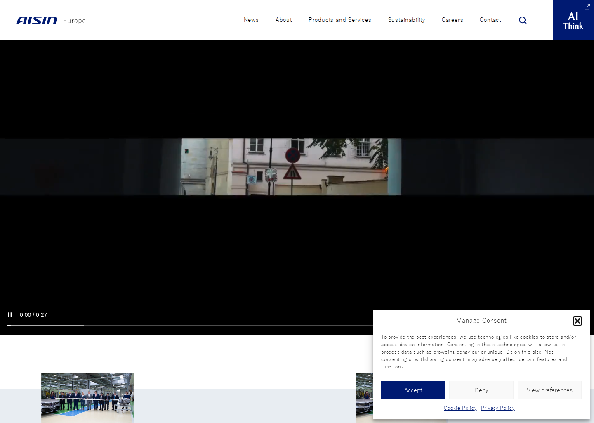Deny cookies in consent dialog
This screenshot has width=594, height=423.
pos(481,390)
